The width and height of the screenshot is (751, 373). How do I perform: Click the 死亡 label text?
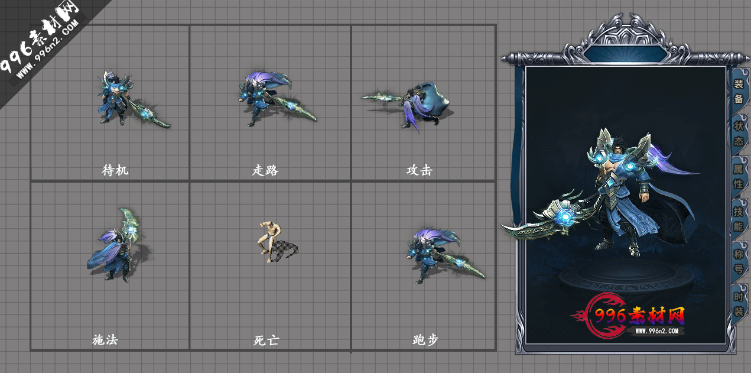[265, 340]
